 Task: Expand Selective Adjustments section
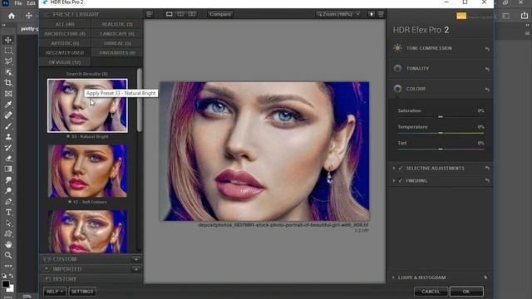pos(394,168)
